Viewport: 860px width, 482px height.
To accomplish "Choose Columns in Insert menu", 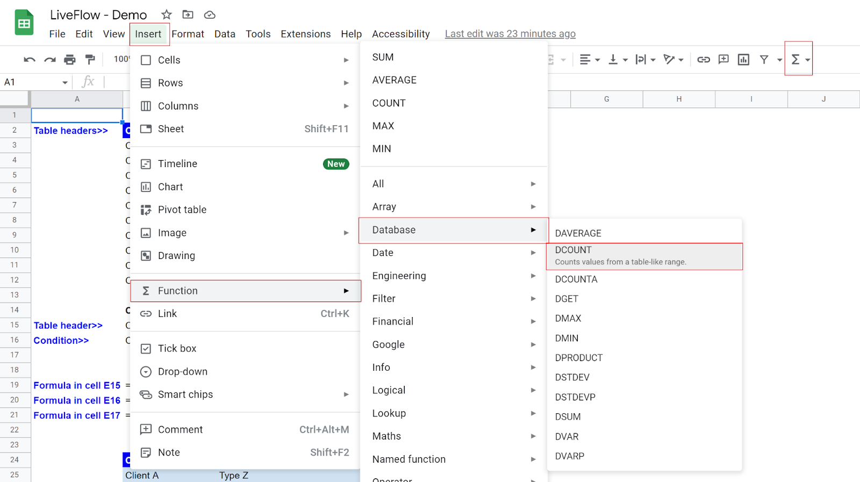I will pyautogui.click(x=245, y=106).
